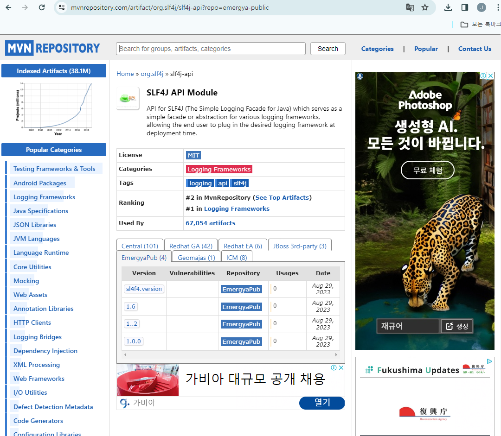Click the Search button
Image resolution: width=501 pixels, height=436 pixels.
(328, 49)
